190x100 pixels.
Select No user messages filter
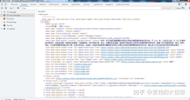17,15
